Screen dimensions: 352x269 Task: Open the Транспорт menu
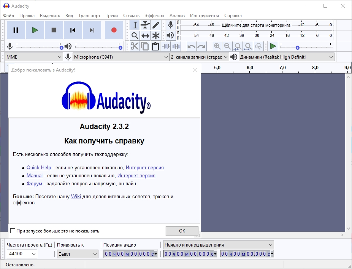coord(89,16)
